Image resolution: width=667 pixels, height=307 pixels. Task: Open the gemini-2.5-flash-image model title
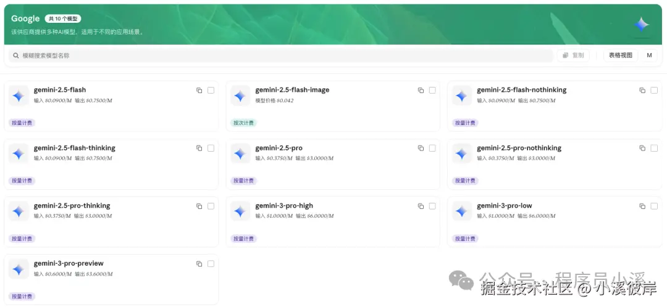click(292, 90)
